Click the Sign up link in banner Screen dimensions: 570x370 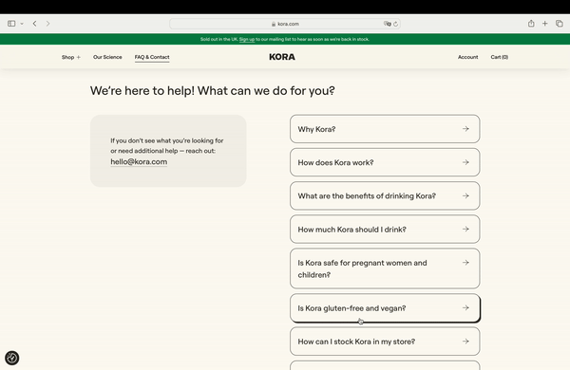pos(247,39)
